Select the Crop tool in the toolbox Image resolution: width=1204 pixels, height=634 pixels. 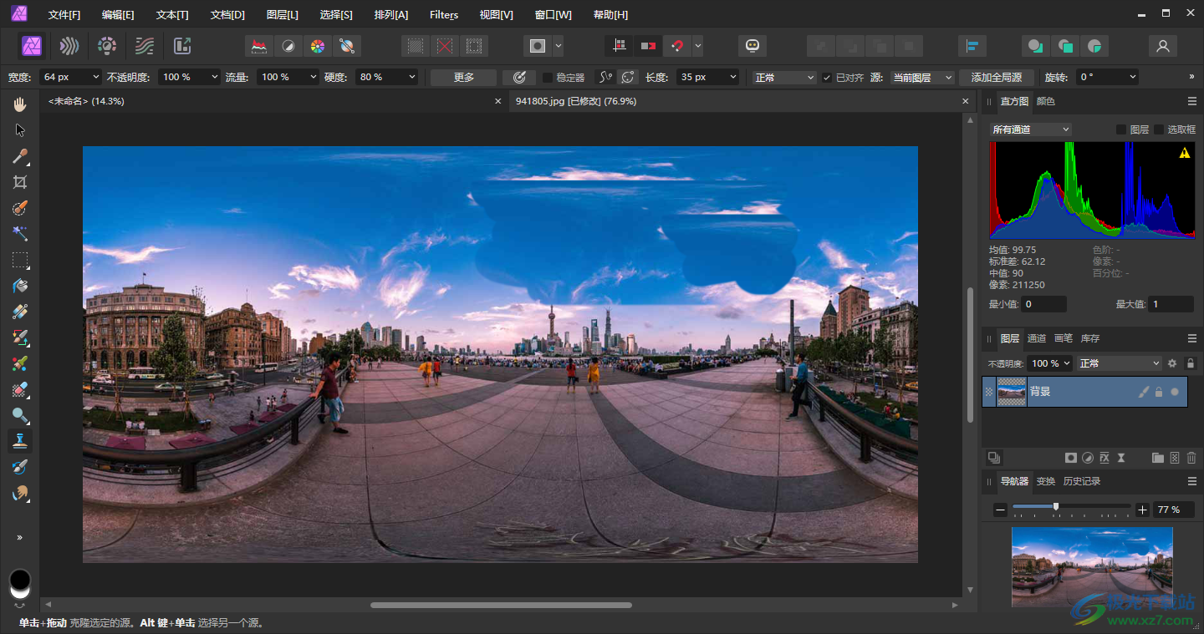click(20, 182)
